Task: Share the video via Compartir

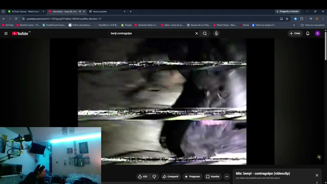Action: pyautogui.click(x=171, y=177)
